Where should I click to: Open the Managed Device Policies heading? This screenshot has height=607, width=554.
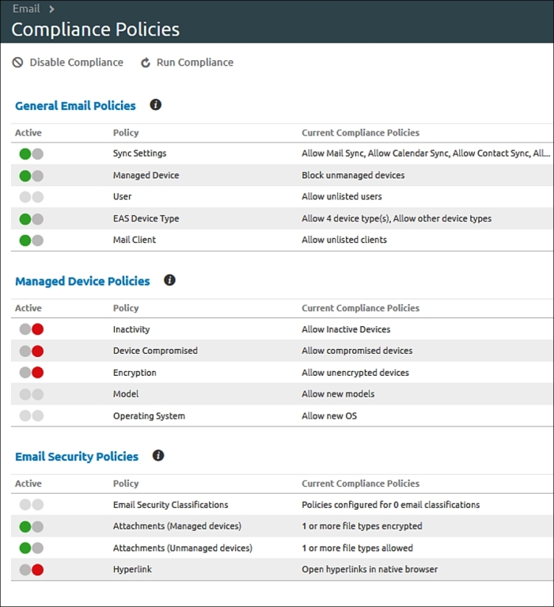[x=82, y=281]
